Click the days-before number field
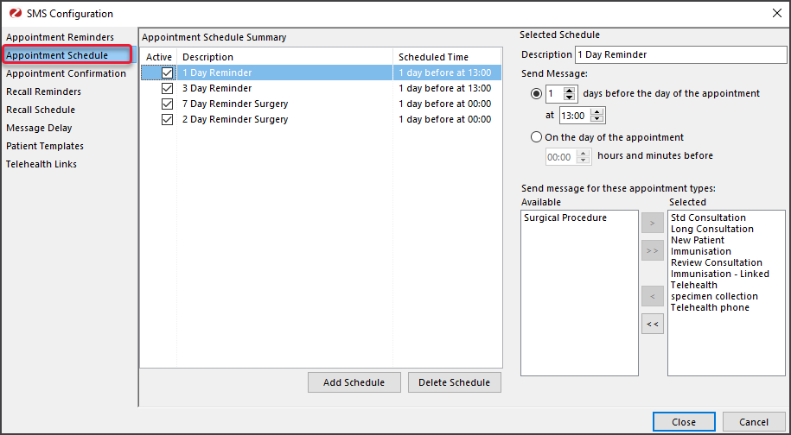 555,93
